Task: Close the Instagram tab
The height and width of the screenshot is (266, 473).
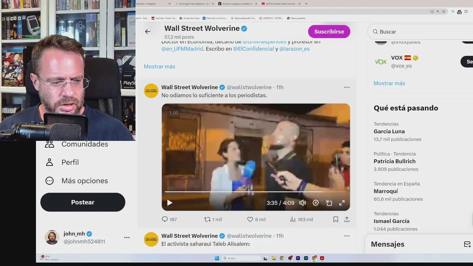Action: (x=169, y=4)
